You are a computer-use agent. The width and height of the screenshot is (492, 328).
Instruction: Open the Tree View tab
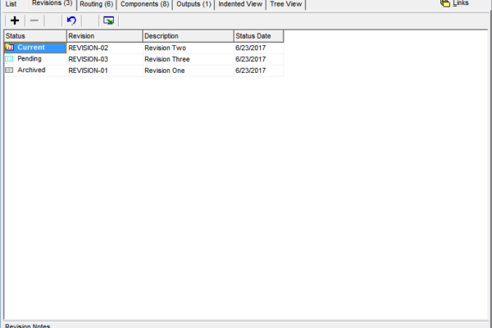click(x=286, y=4)
